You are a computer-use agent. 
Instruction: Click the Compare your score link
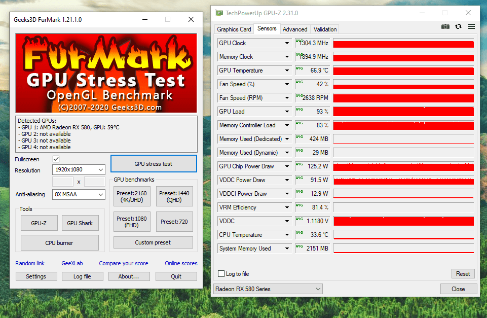point(124,263)
